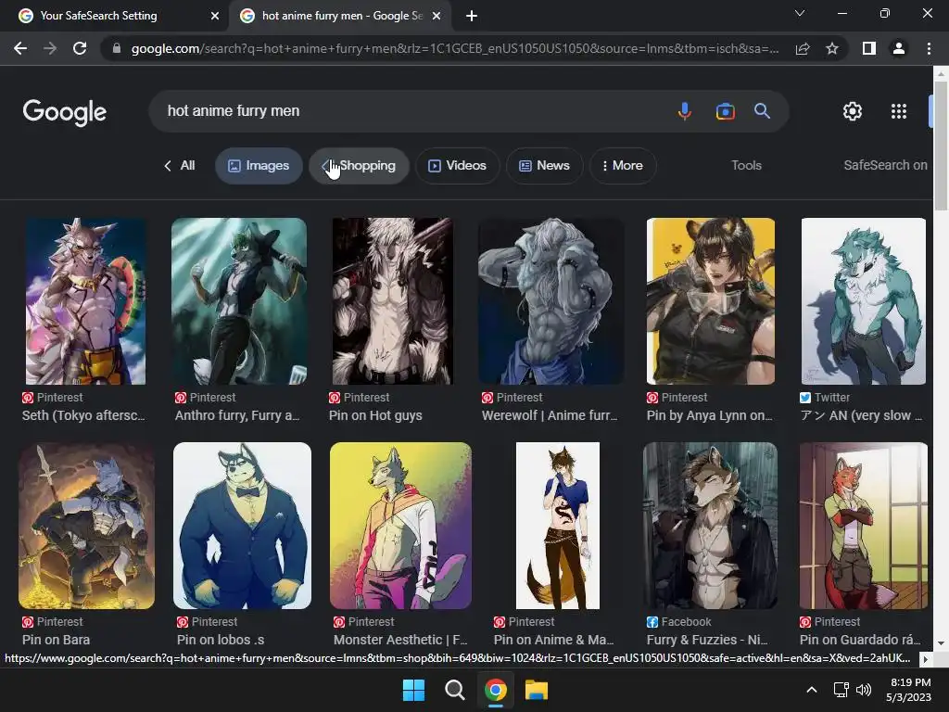View site info lock icon

point(117,48)
